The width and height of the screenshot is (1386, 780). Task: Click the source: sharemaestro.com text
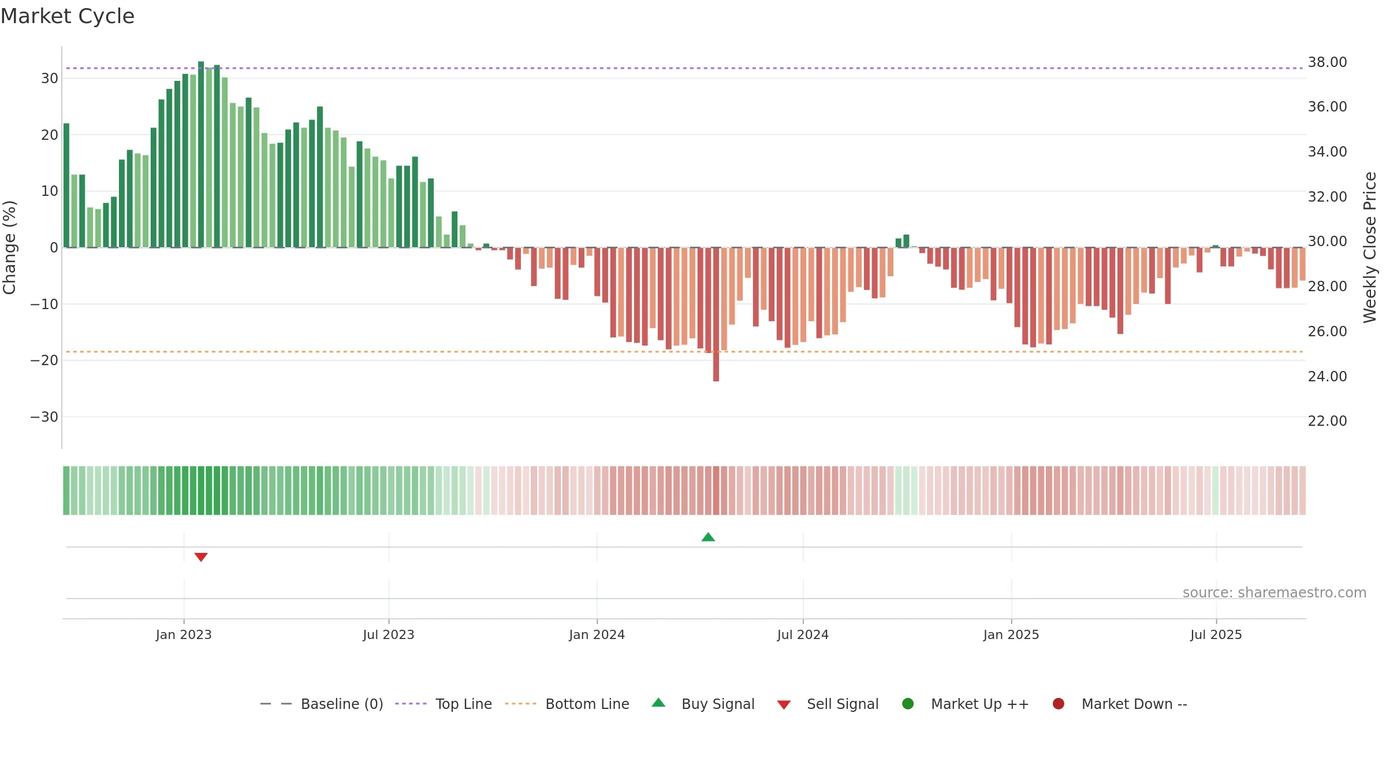click(1275, 593)
